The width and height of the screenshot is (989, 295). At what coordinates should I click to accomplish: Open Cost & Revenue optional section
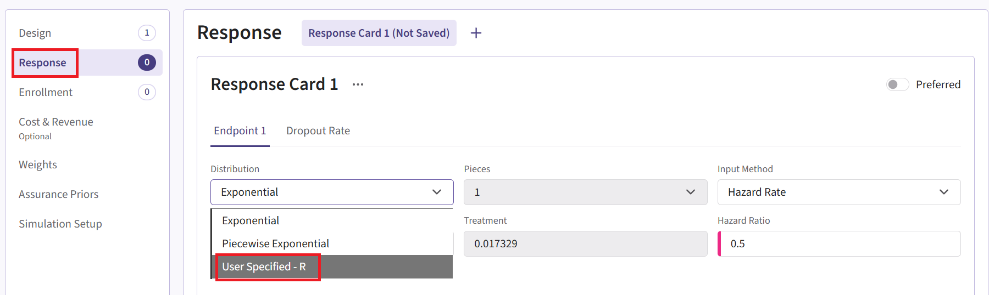pos(56,128)
